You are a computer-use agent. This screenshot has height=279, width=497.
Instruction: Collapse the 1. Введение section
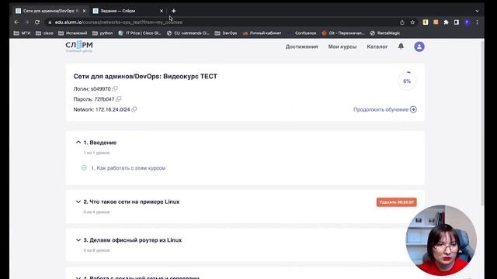tap(78, 143)
